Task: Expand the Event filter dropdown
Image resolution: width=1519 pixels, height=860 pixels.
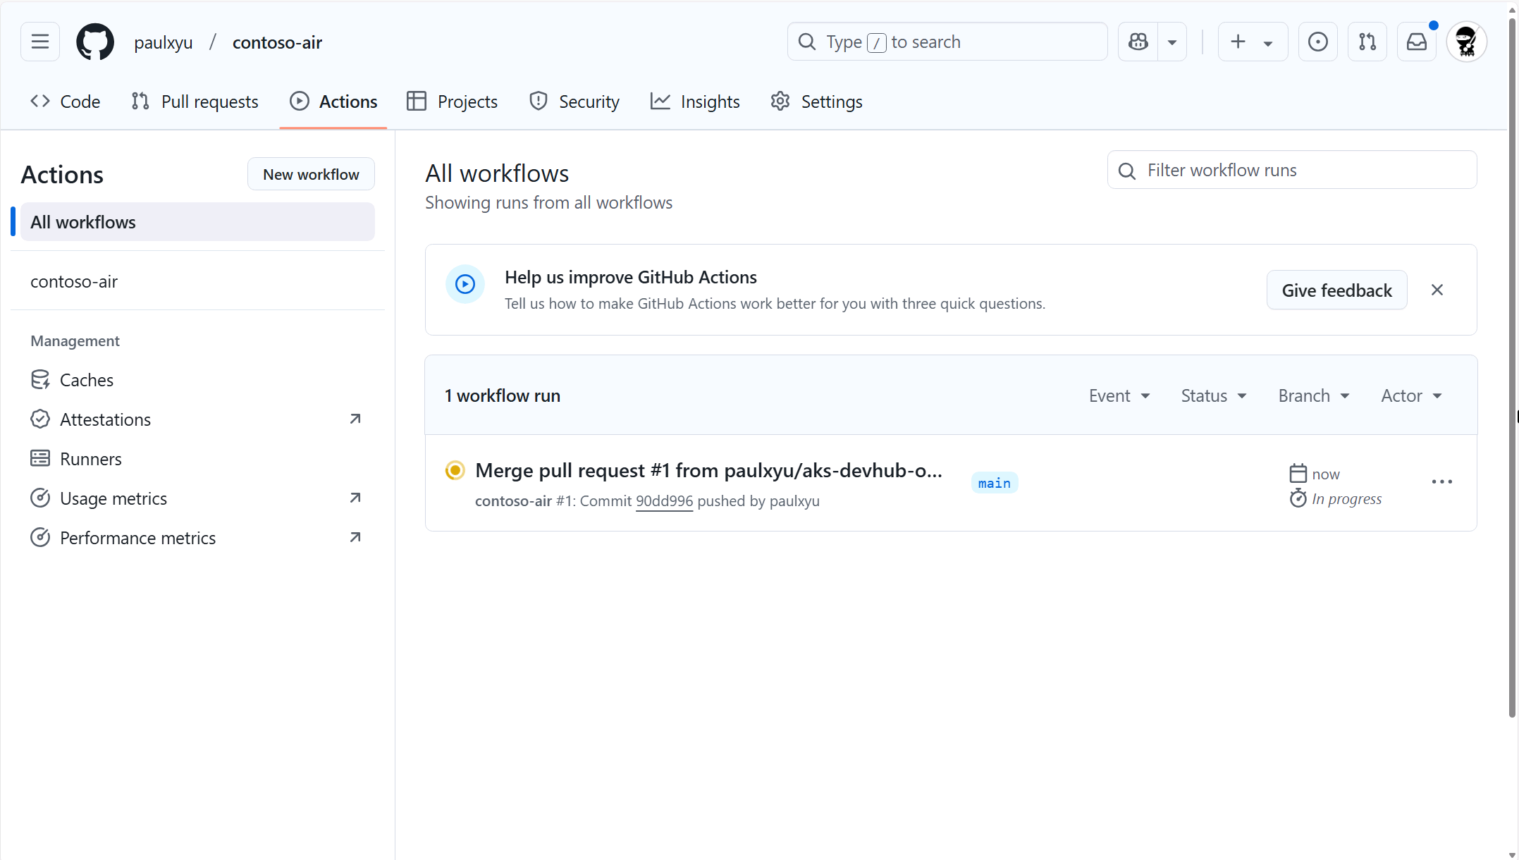Action: (1119, 395)
